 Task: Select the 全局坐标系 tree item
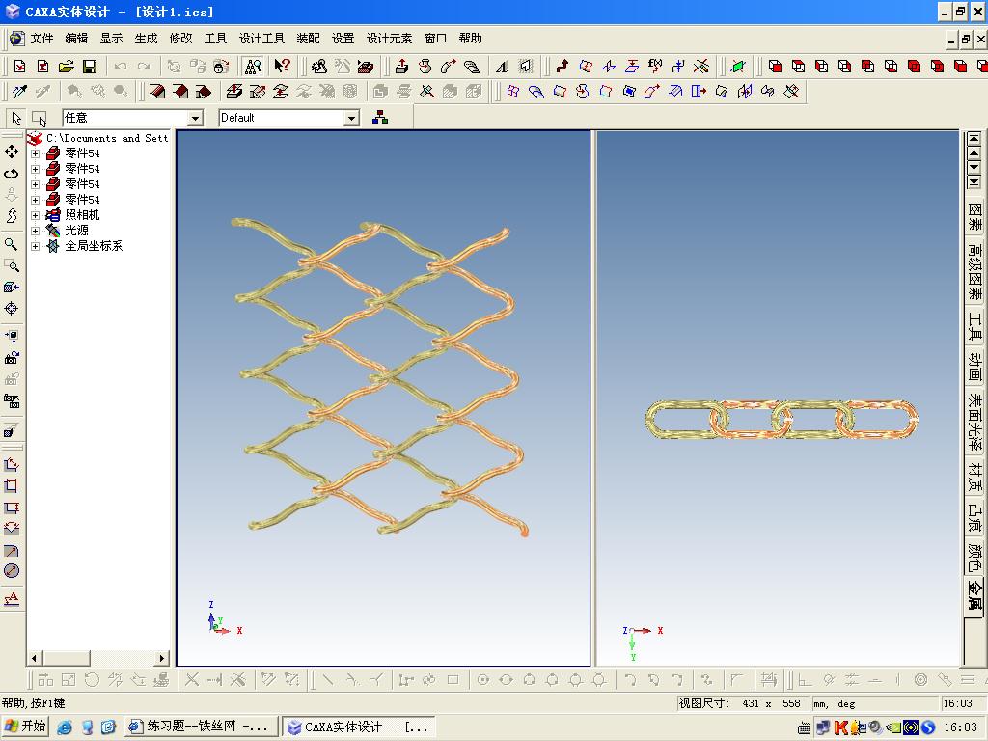click(x=94, y=246)
